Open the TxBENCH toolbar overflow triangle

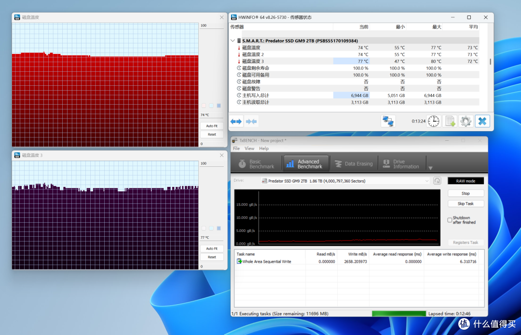pyautogui.click(x=430, y=168)
